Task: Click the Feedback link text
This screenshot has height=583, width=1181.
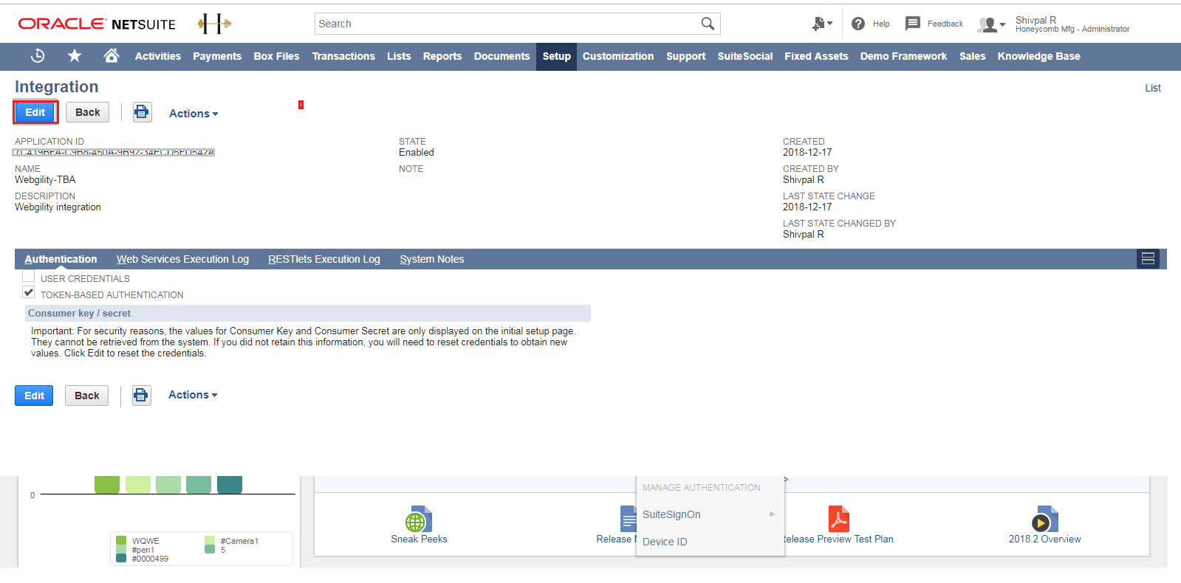Action: [945, 24]
